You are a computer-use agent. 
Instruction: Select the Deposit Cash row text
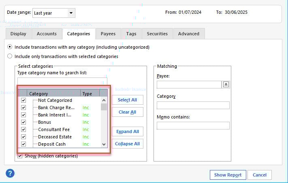coord(52,144)
